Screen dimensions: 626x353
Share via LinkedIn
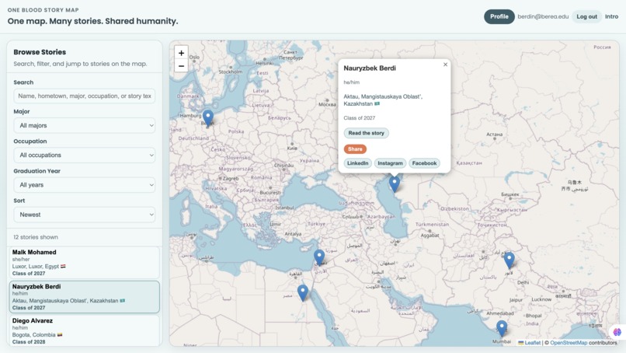(358, 163)
